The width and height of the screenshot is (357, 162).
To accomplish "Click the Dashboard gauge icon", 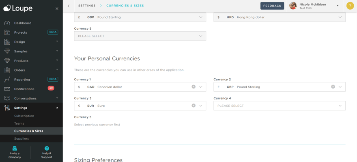I will (x=7, y=23).
